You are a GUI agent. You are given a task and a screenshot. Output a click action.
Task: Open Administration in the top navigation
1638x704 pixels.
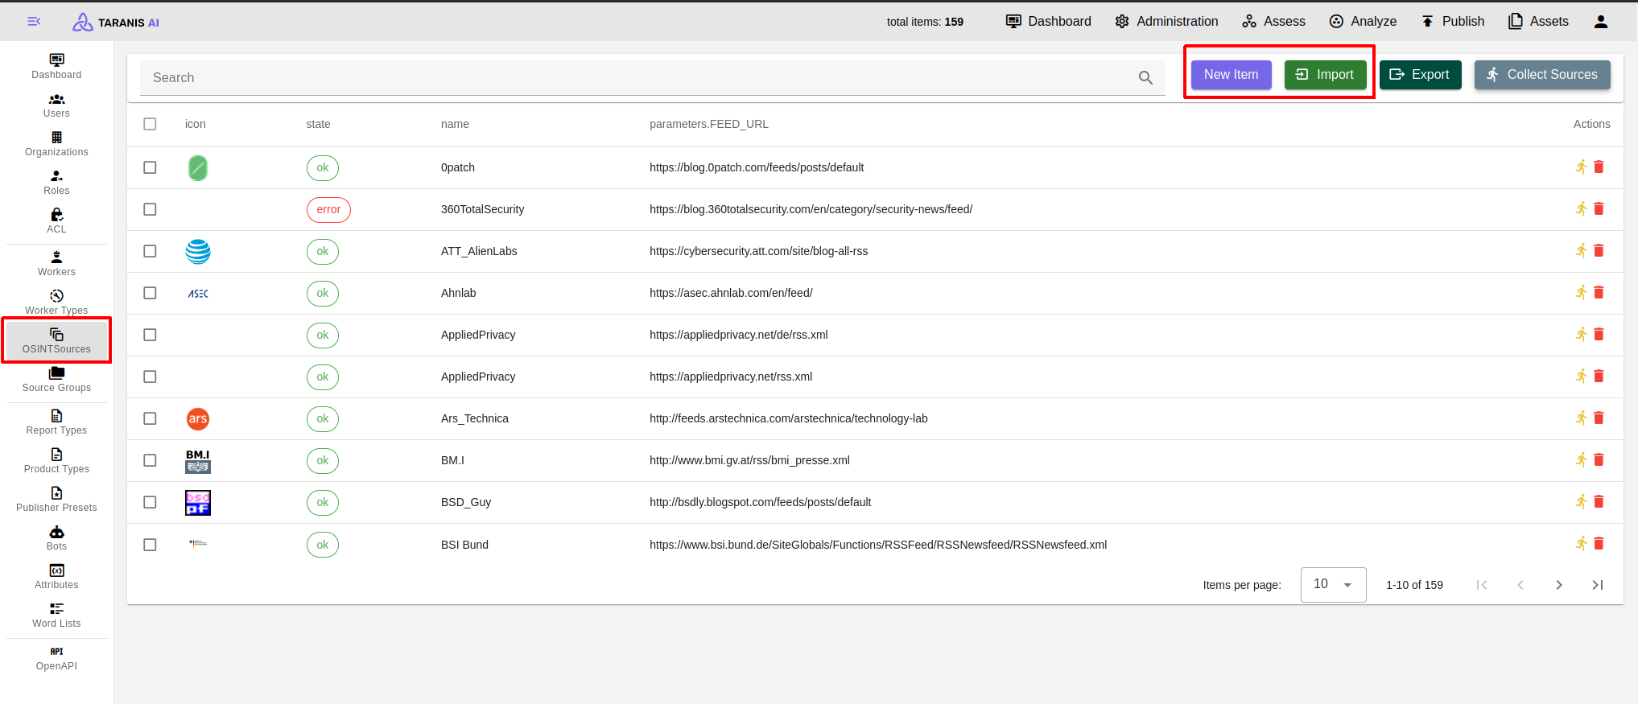tap(1166, 22)
